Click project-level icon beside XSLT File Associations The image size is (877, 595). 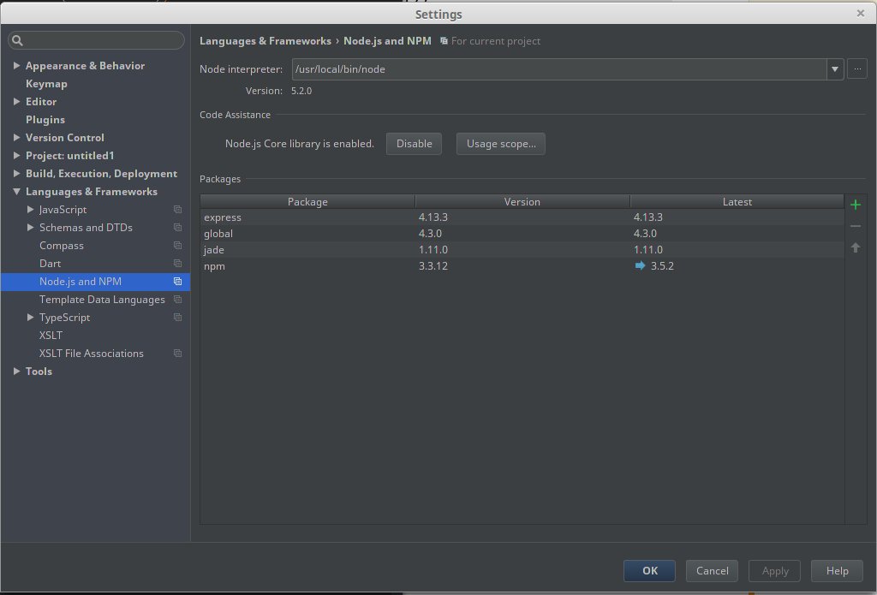click(x=177, y=353)
